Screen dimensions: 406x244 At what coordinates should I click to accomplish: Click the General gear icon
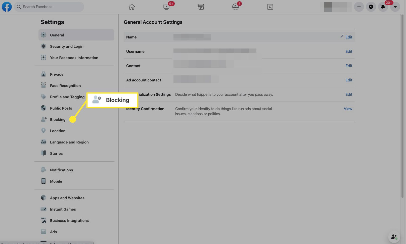[x=43, y=35]
